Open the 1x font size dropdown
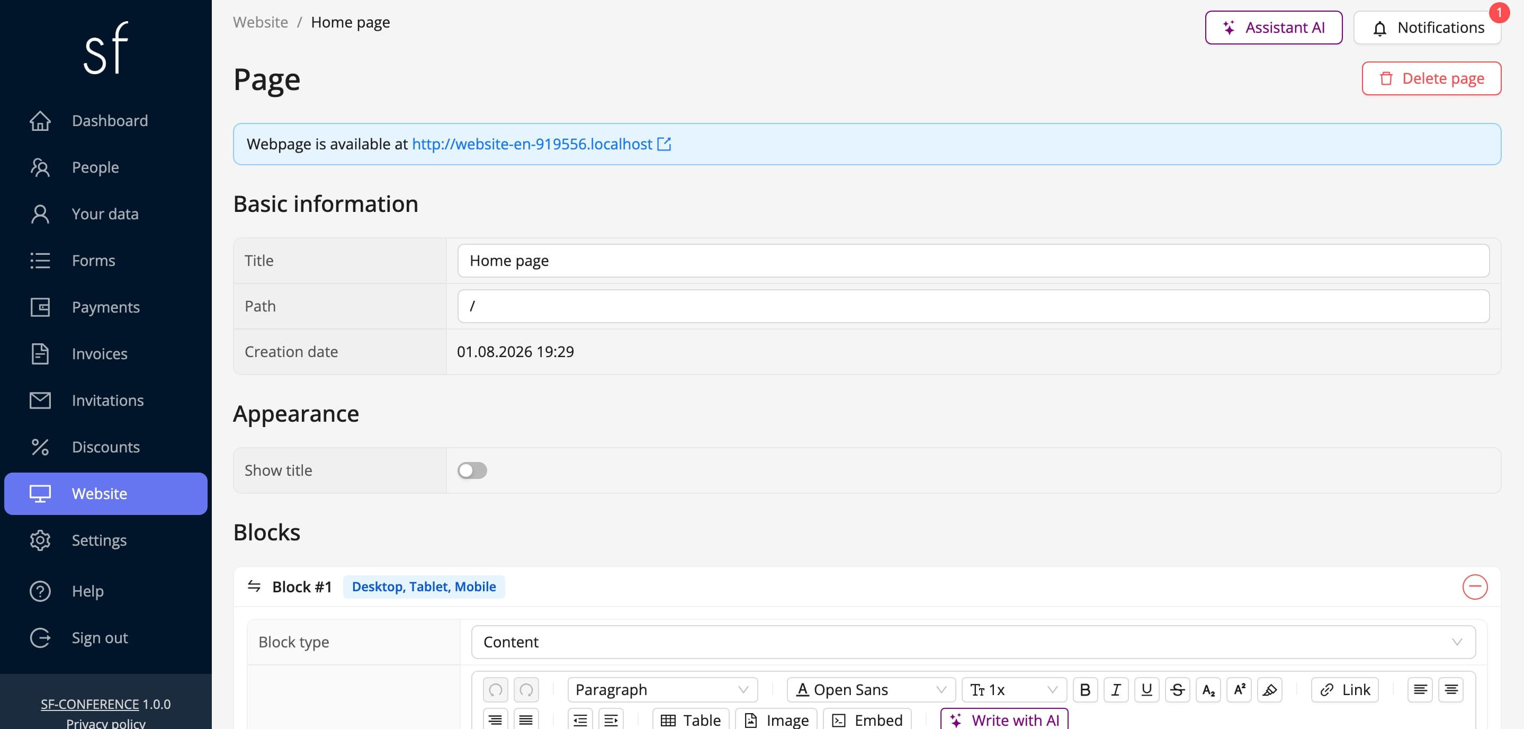 coord(1014,689)
